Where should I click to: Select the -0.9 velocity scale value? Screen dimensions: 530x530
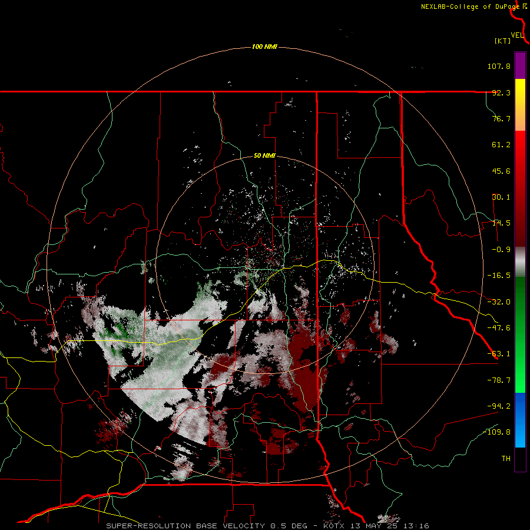tap(501, 250)
